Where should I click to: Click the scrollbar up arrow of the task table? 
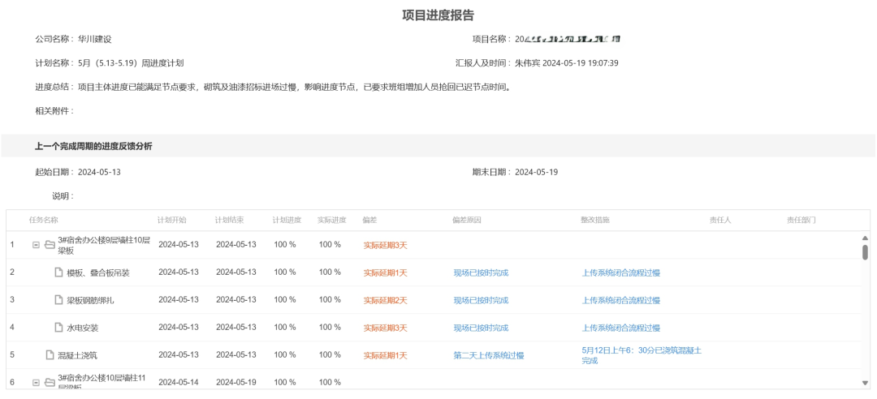coord(866,238)
